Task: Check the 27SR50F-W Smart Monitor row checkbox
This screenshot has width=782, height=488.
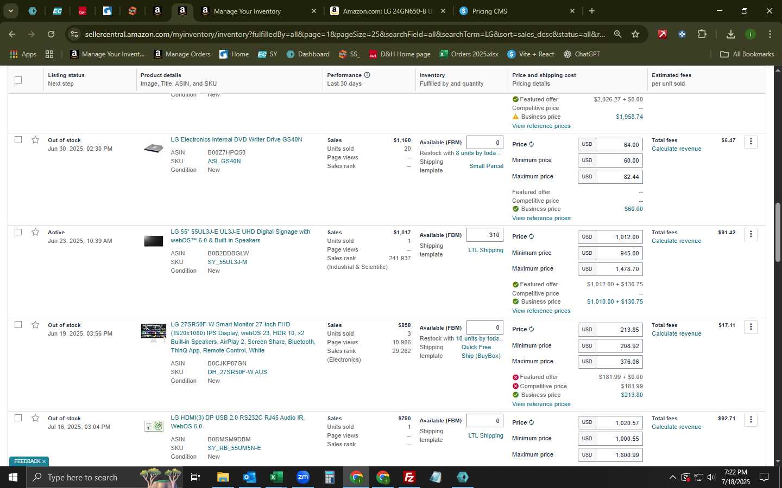Action: 18,325
